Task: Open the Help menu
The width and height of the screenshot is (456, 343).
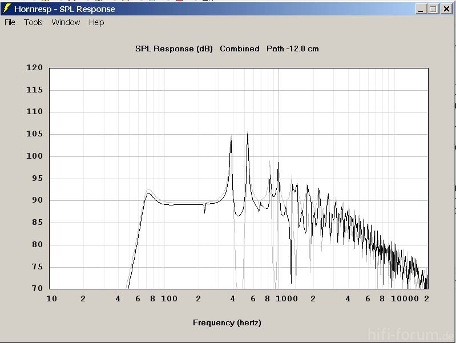Action: (x=96, y=22)
